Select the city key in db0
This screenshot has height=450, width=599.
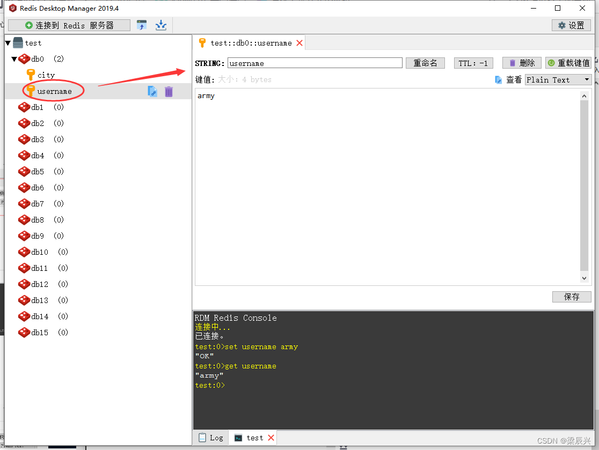tap(46, 75)
